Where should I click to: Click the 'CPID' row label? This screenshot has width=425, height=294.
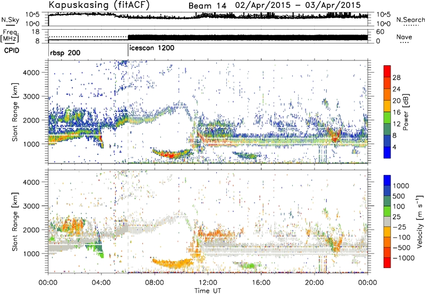12,50
